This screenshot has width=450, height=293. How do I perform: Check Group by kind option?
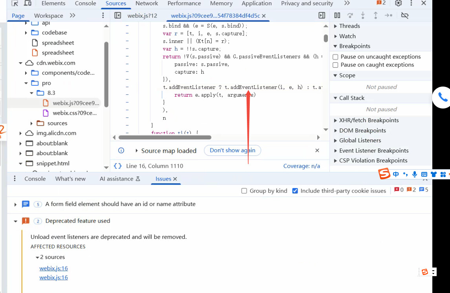pos(244,191)
